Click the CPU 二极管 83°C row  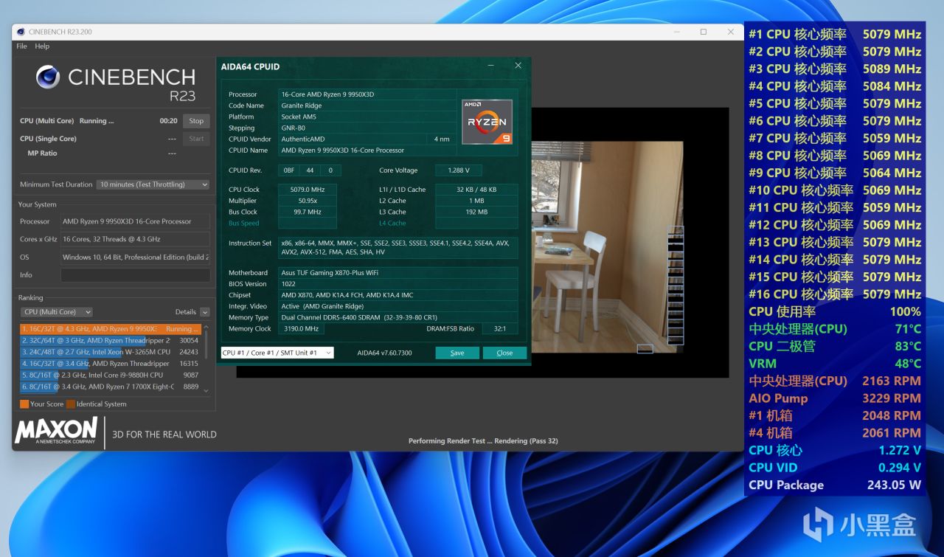click(x=835, y=346)
